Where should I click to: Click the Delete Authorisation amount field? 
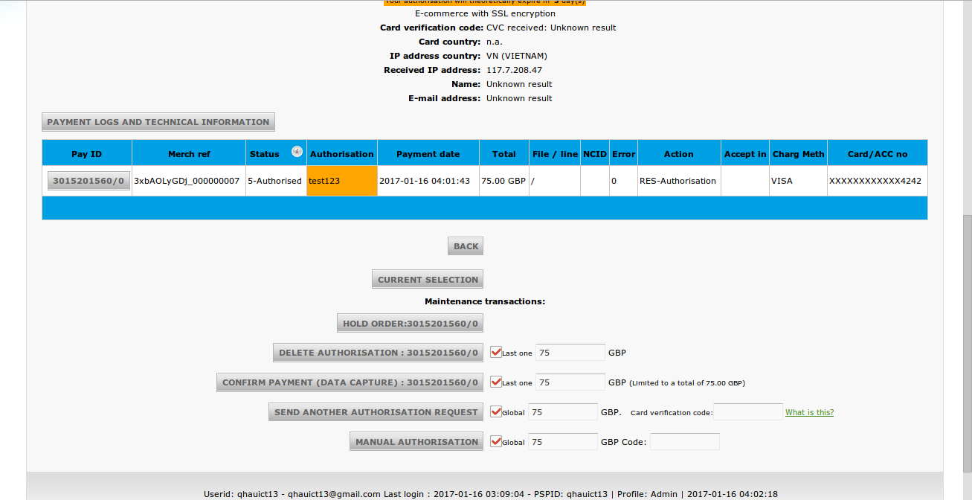pyautogui.click(x=570, y=353)
